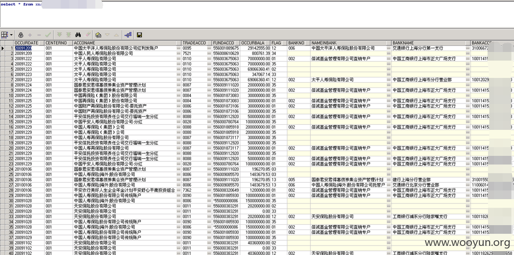Click the eraser clear record icon
This screenshot has width=514, height=255.
click(88, 35)
